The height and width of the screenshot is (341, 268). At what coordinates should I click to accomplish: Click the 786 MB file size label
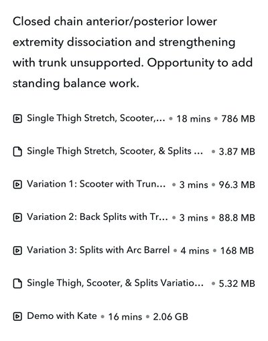point(238,119)
